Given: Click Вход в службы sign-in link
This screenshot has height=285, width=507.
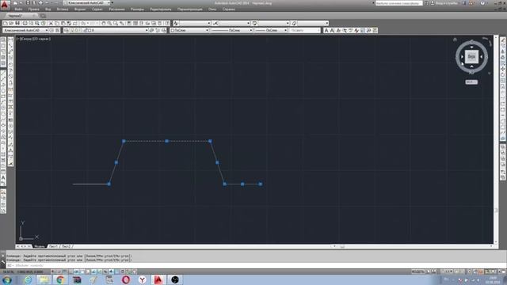Looking at the screenshot, I should [x=447, y=3].
